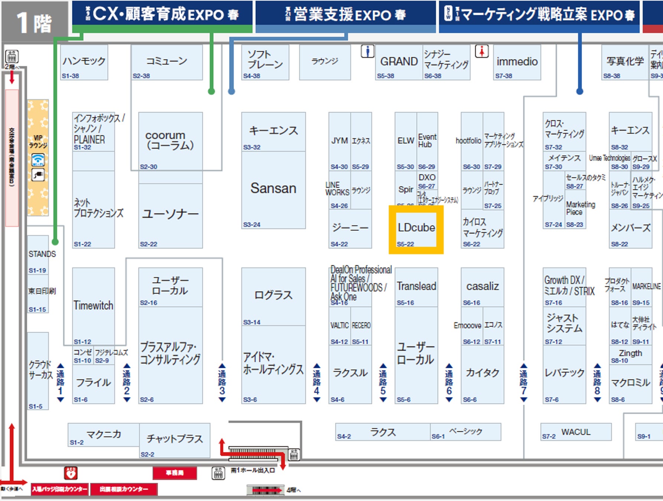Click the highlighted LDcube booth

pyautogui.click(x=416, y=230)
